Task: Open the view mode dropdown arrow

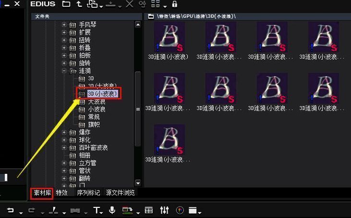Action: (x=165, y=7)
